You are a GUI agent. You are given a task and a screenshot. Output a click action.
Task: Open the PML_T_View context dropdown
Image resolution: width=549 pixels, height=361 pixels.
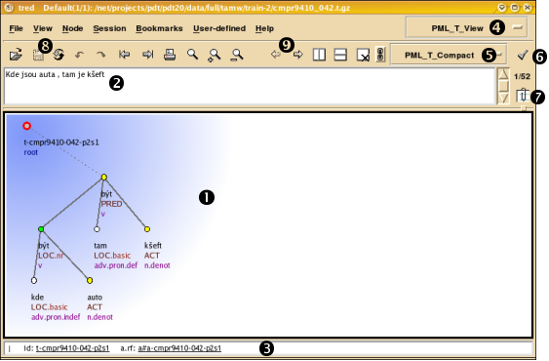tap(467, 27)
